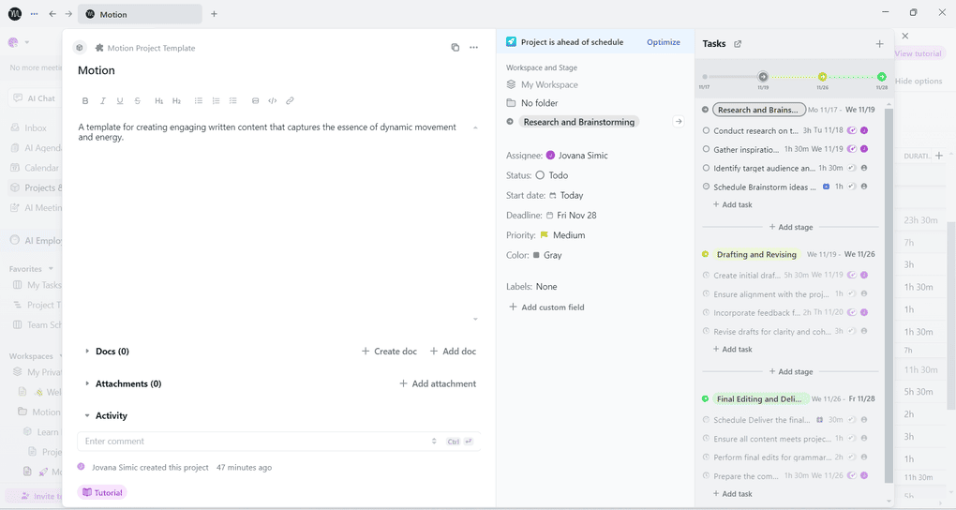Open a new tab with plus button

point(214,14)
